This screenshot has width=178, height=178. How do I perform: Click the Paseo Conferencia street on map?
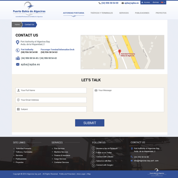[x=111, y=46]
